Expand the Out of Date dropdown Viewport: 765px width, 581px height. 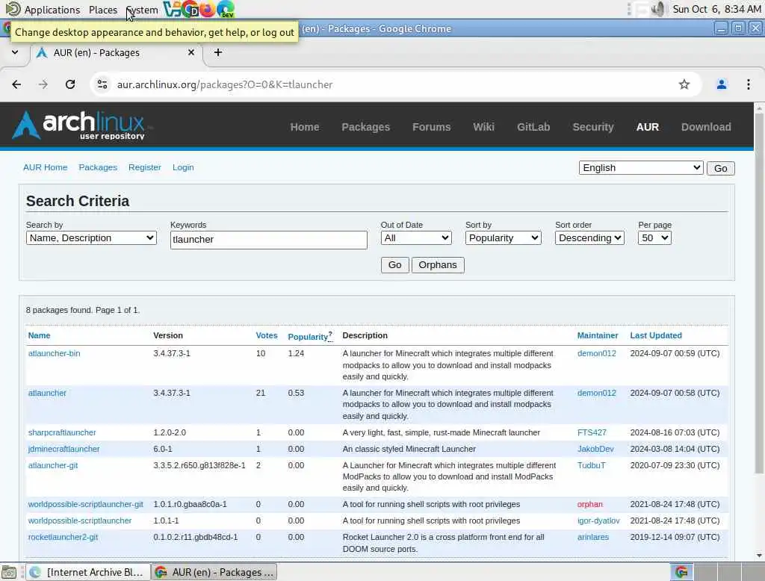(x=416, y=238)
